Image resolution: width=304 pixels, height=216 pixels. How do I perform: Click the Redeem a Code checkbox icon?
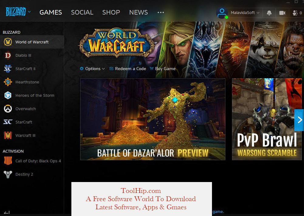[x=111, y=68]
